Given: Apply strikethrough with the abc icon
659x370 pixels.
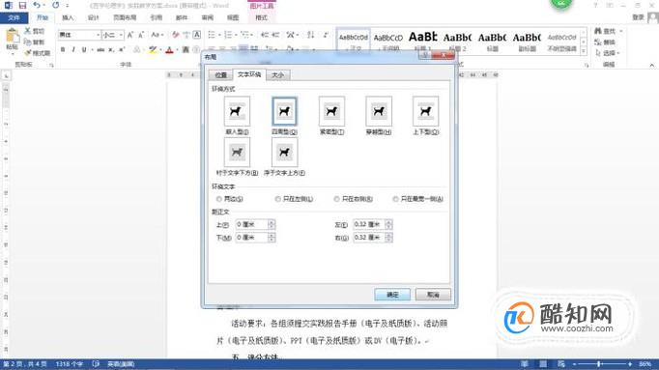Looking at the screenshot, I should 100,49.
